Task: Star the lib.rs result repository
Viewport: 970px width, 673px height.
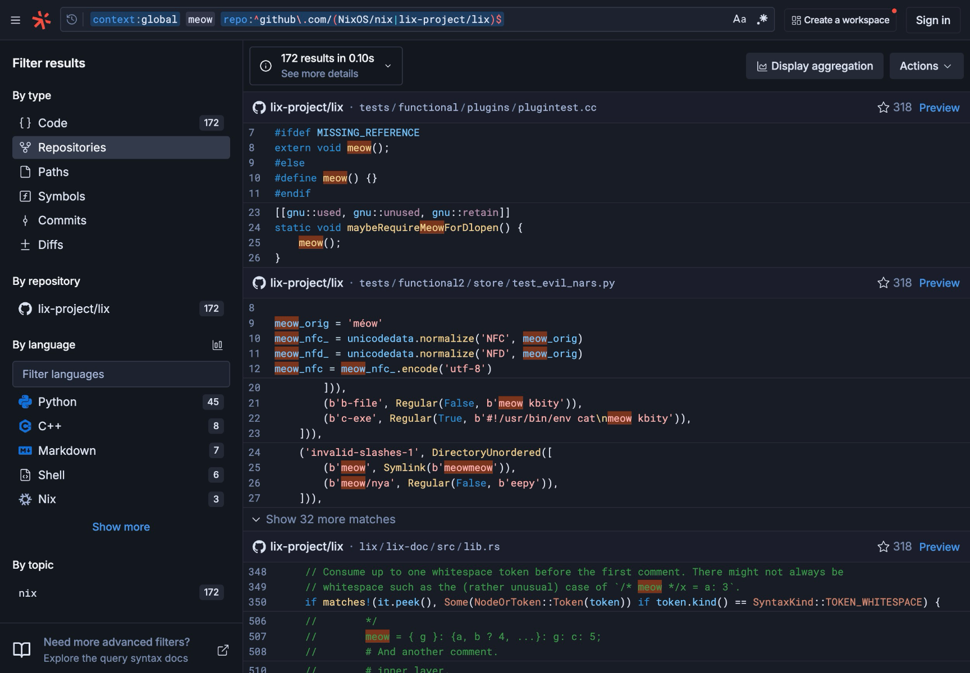Action: tap(883, 546)
